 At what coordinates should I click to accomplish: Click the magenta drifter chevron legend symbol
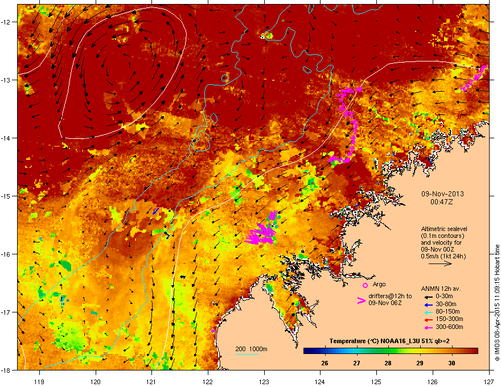[361, 300]
